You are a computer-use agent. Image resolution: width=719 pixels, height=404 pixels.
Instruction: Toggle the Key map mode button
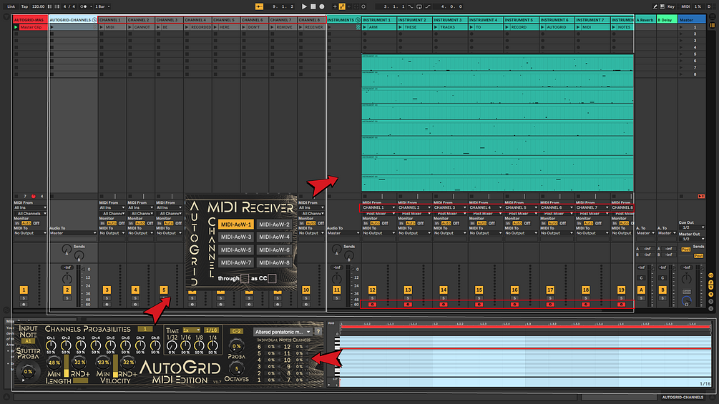pos(671,6)
